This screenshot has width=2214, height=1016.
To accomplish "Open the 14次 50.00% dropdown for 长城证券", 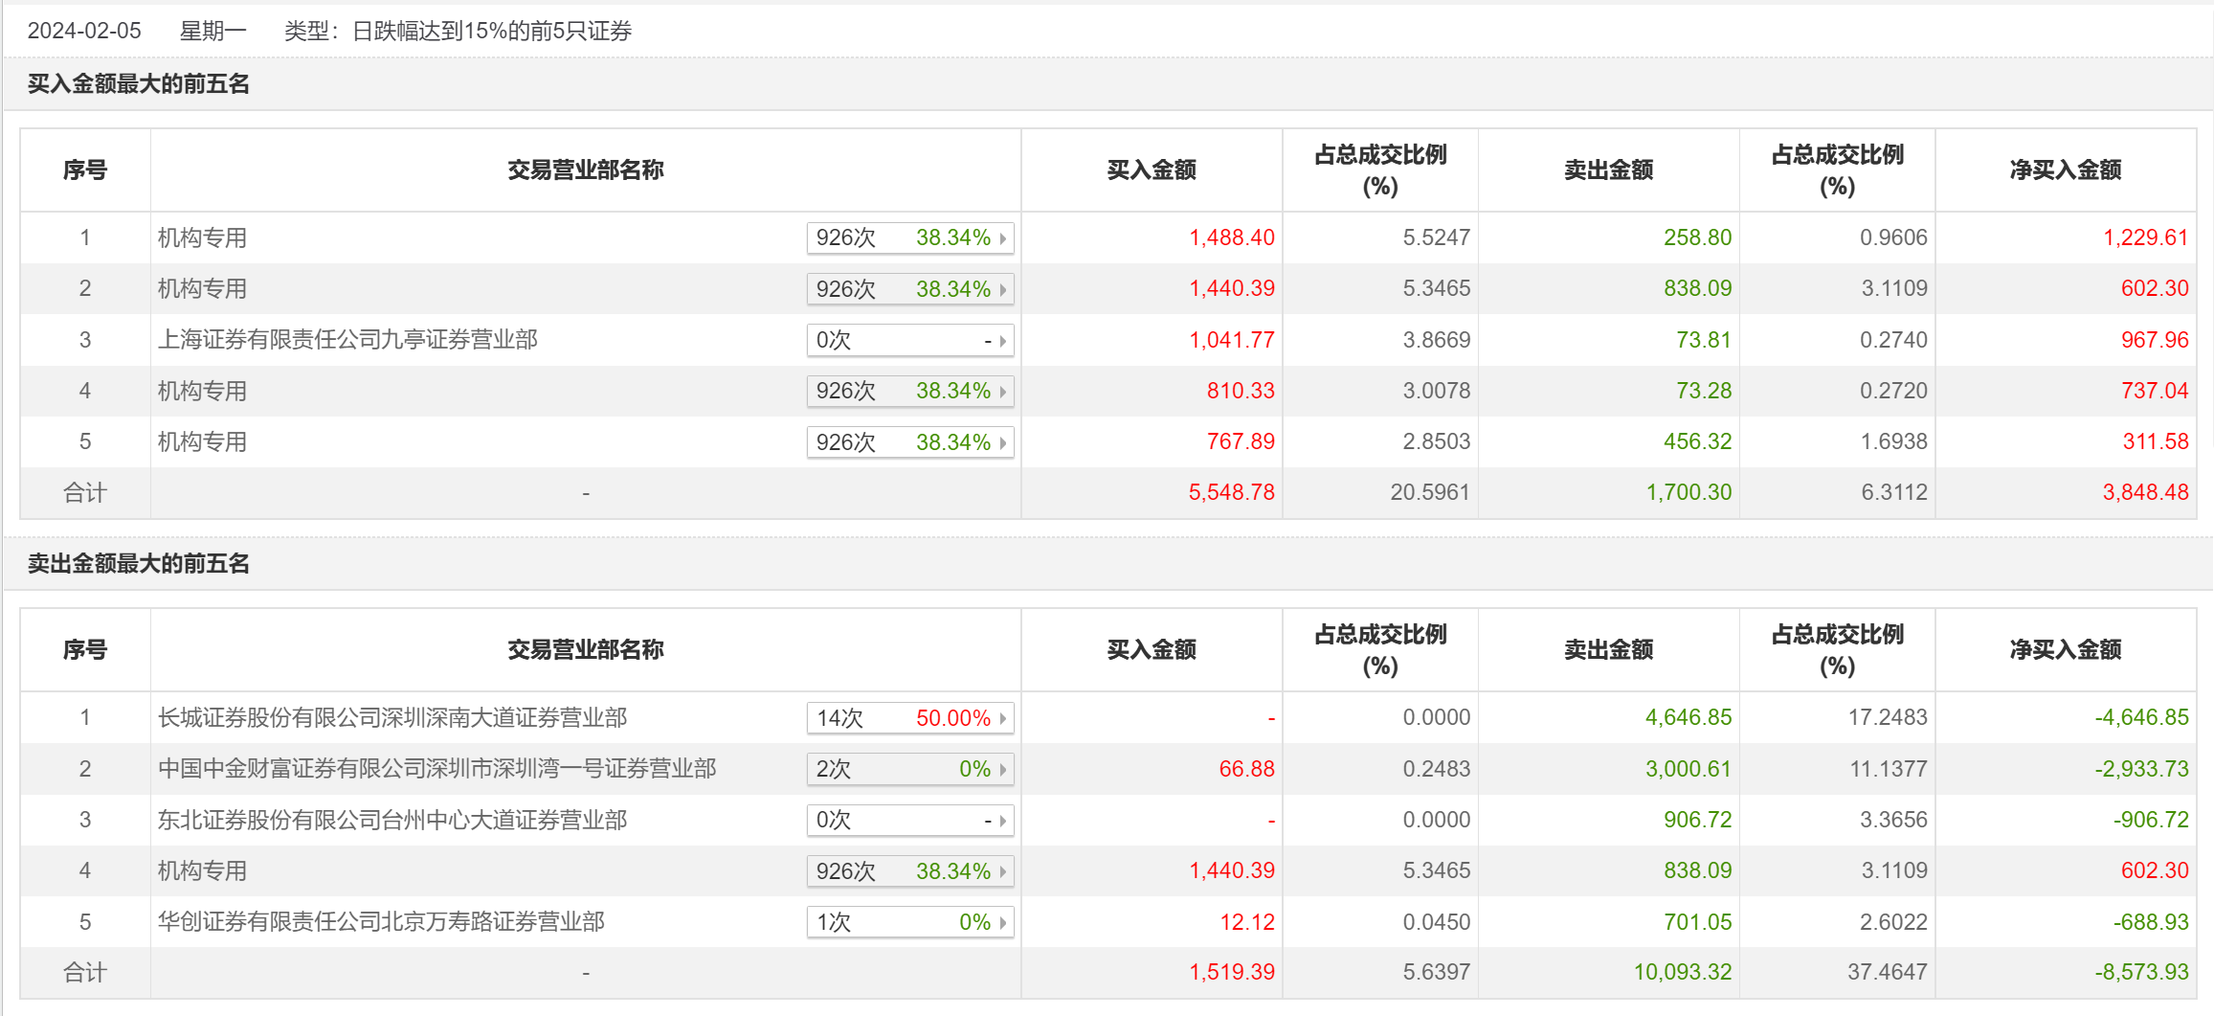I will pyautogui.click(x=1002, y=718).
